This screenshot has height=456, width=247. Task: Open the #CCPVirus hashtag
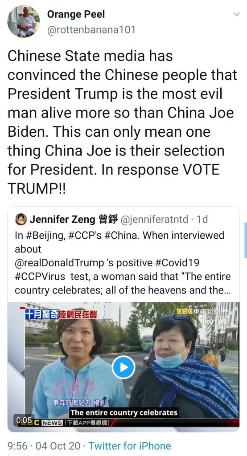(40, 277)
